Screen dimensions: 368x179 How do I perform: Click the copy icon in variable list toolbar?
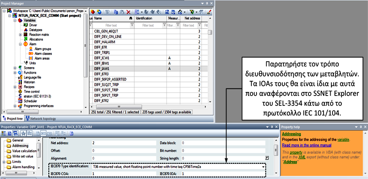[116, 12]
